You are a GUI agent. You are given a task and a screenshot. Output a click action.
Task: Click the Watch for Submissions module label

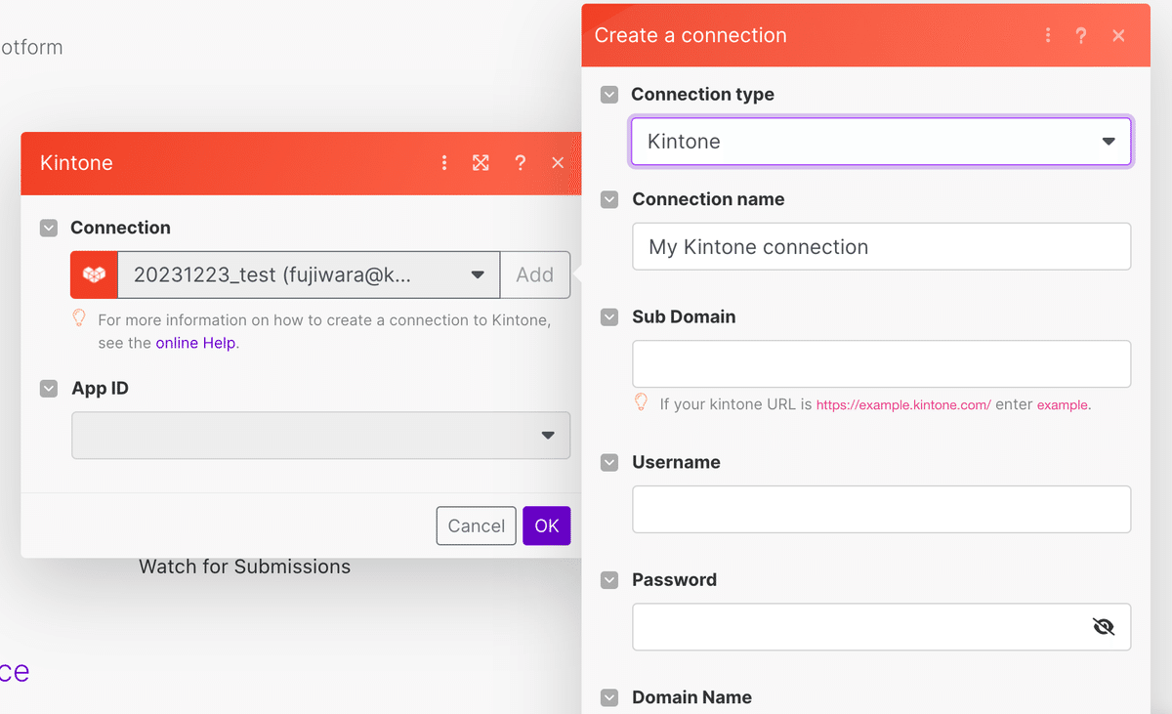[244, 567]
